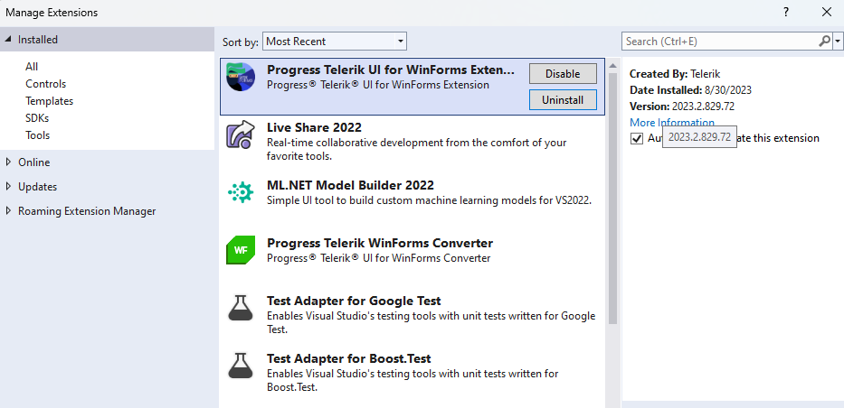
Task: Click in the Search (Ctrl+E) field
Action: [720, 42]
